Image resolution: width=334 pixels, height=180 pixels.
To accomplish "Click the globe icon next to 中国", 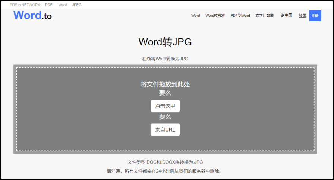I will (282, 15).
